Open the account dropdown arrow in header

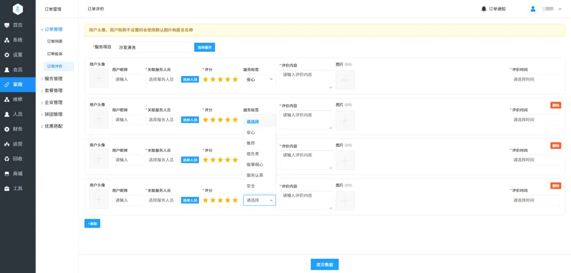click(560, 10)
